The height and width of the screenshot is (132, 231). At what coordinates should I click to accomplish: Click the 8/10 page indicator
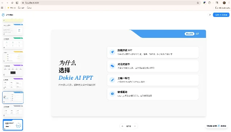(129, 126)
